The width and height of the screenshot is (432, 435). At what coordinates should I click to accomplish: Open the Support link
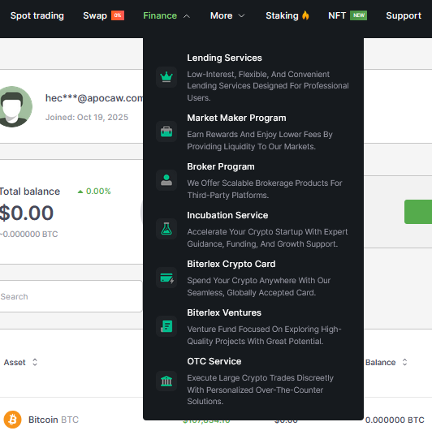point(404,15)
